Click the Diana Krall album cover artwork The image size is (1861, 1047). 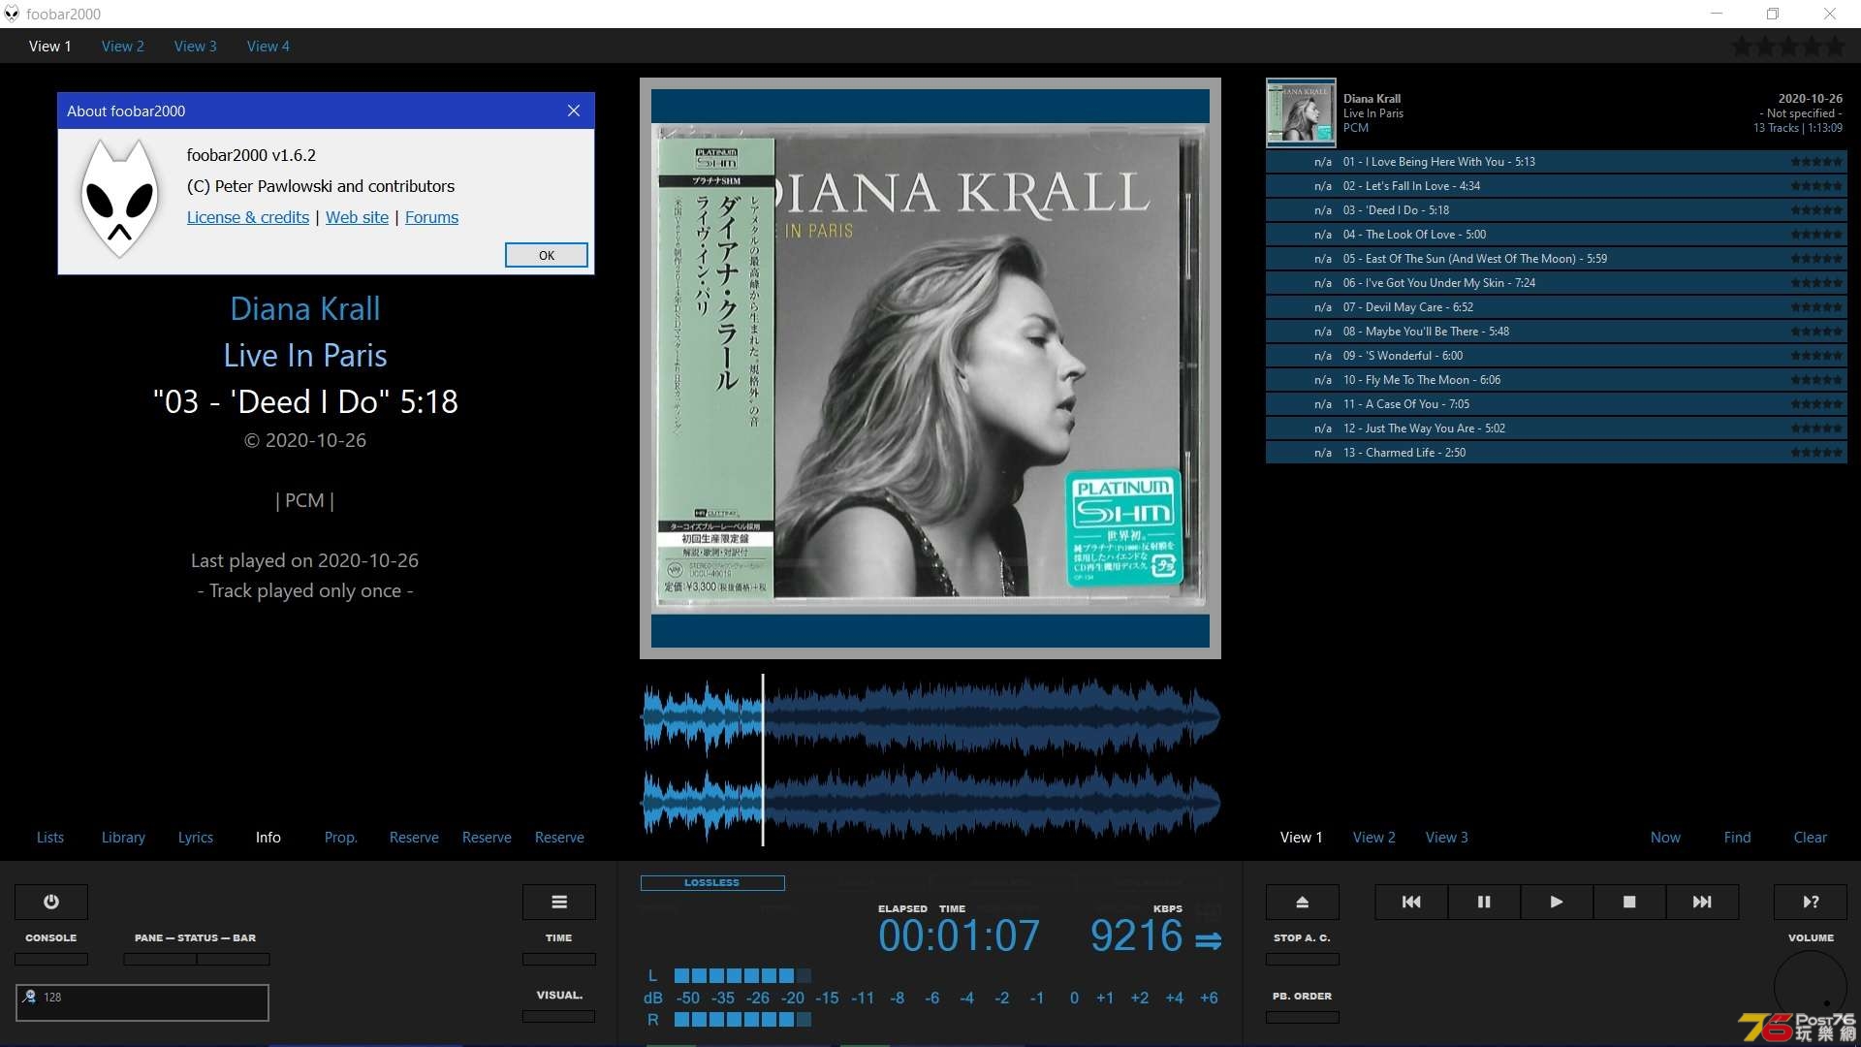[x=930, y=368]
